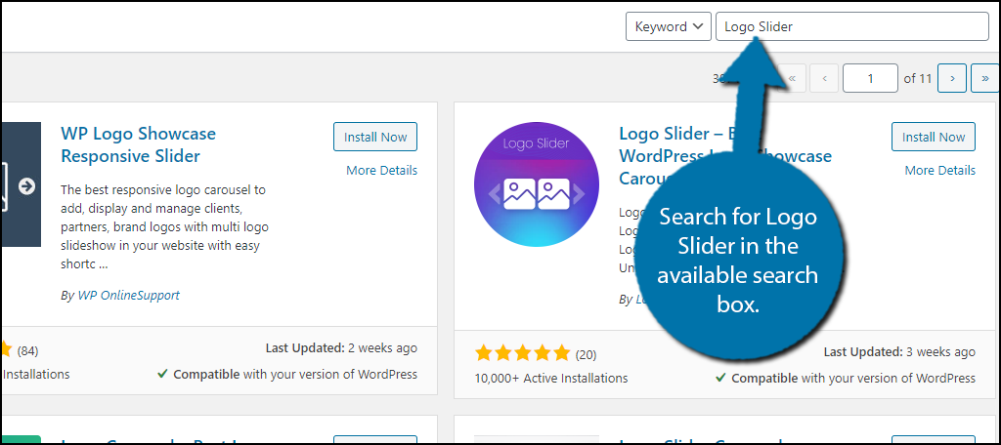The image size is (1001, 445).
Task: Click the current page number field
Action: (x=870, y=78)
